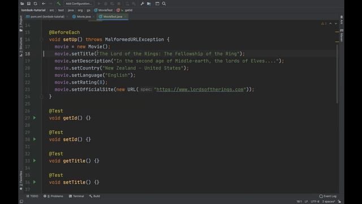Viewport: 362px width, 204px height.
Task: Click the test breadcrumb segment
Action: (x=61, y=10)
